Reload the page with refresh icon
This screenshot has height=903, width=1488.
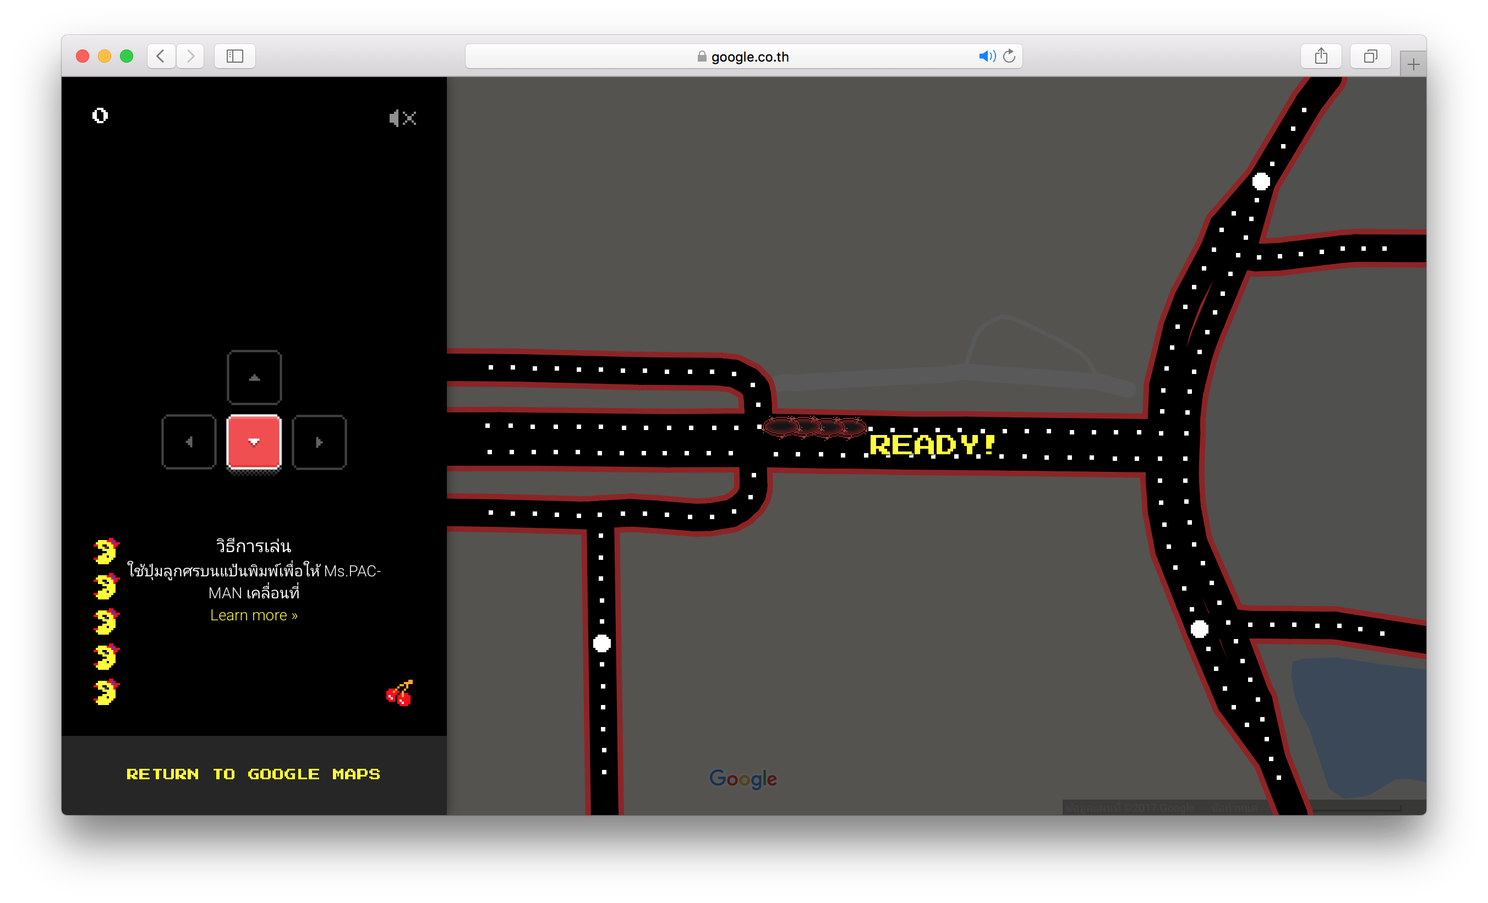1009,56
